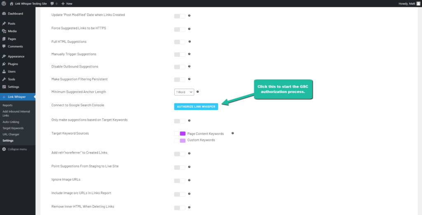
Task: Click the WordPress logo in admin bar
Action: point(4,3)
